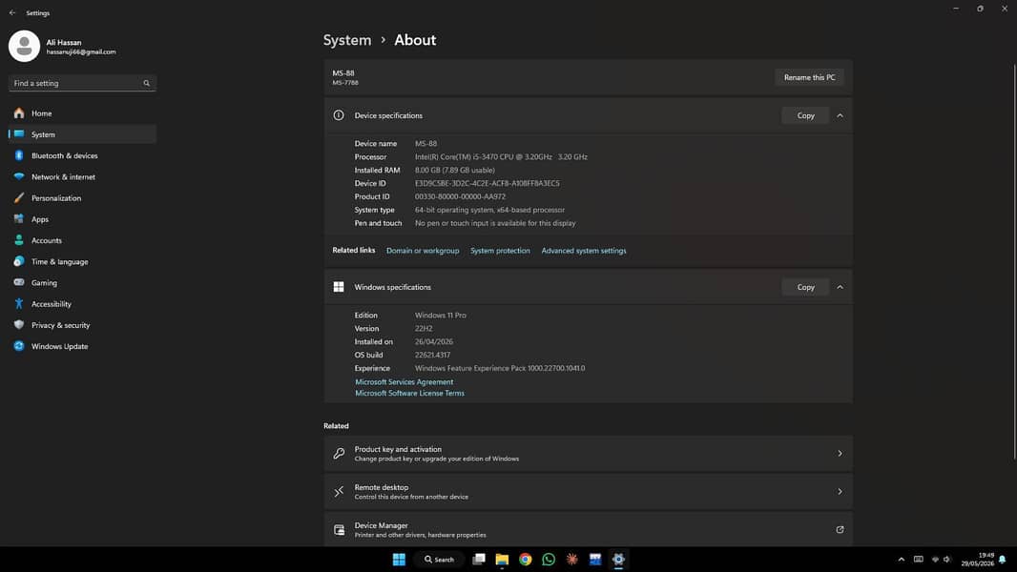Click the Device specifications info icon
The width and height of the screenshot is (1017, 572).
tap(339, 115)
